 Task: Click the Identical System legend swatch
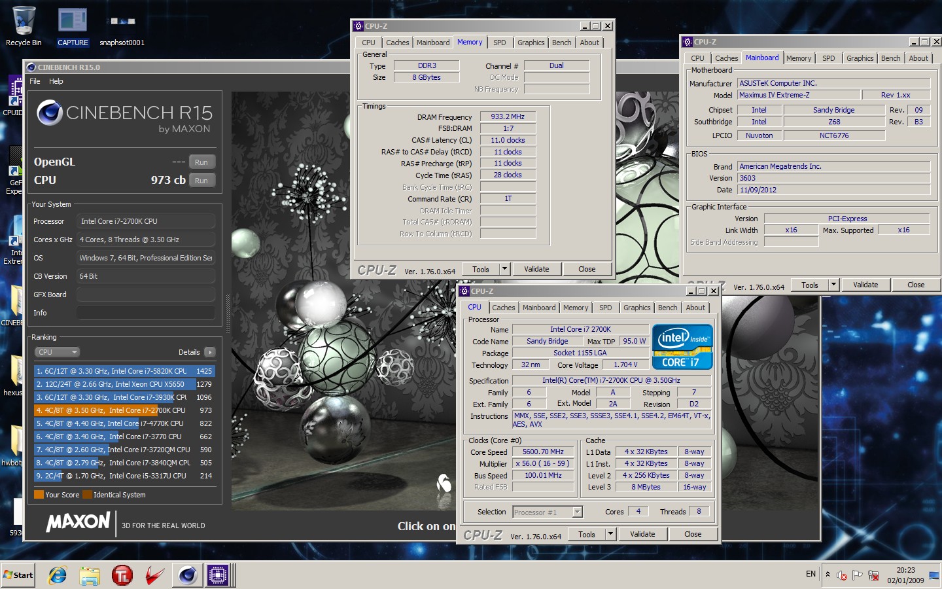pyautogui.click(x=87, y=495)
